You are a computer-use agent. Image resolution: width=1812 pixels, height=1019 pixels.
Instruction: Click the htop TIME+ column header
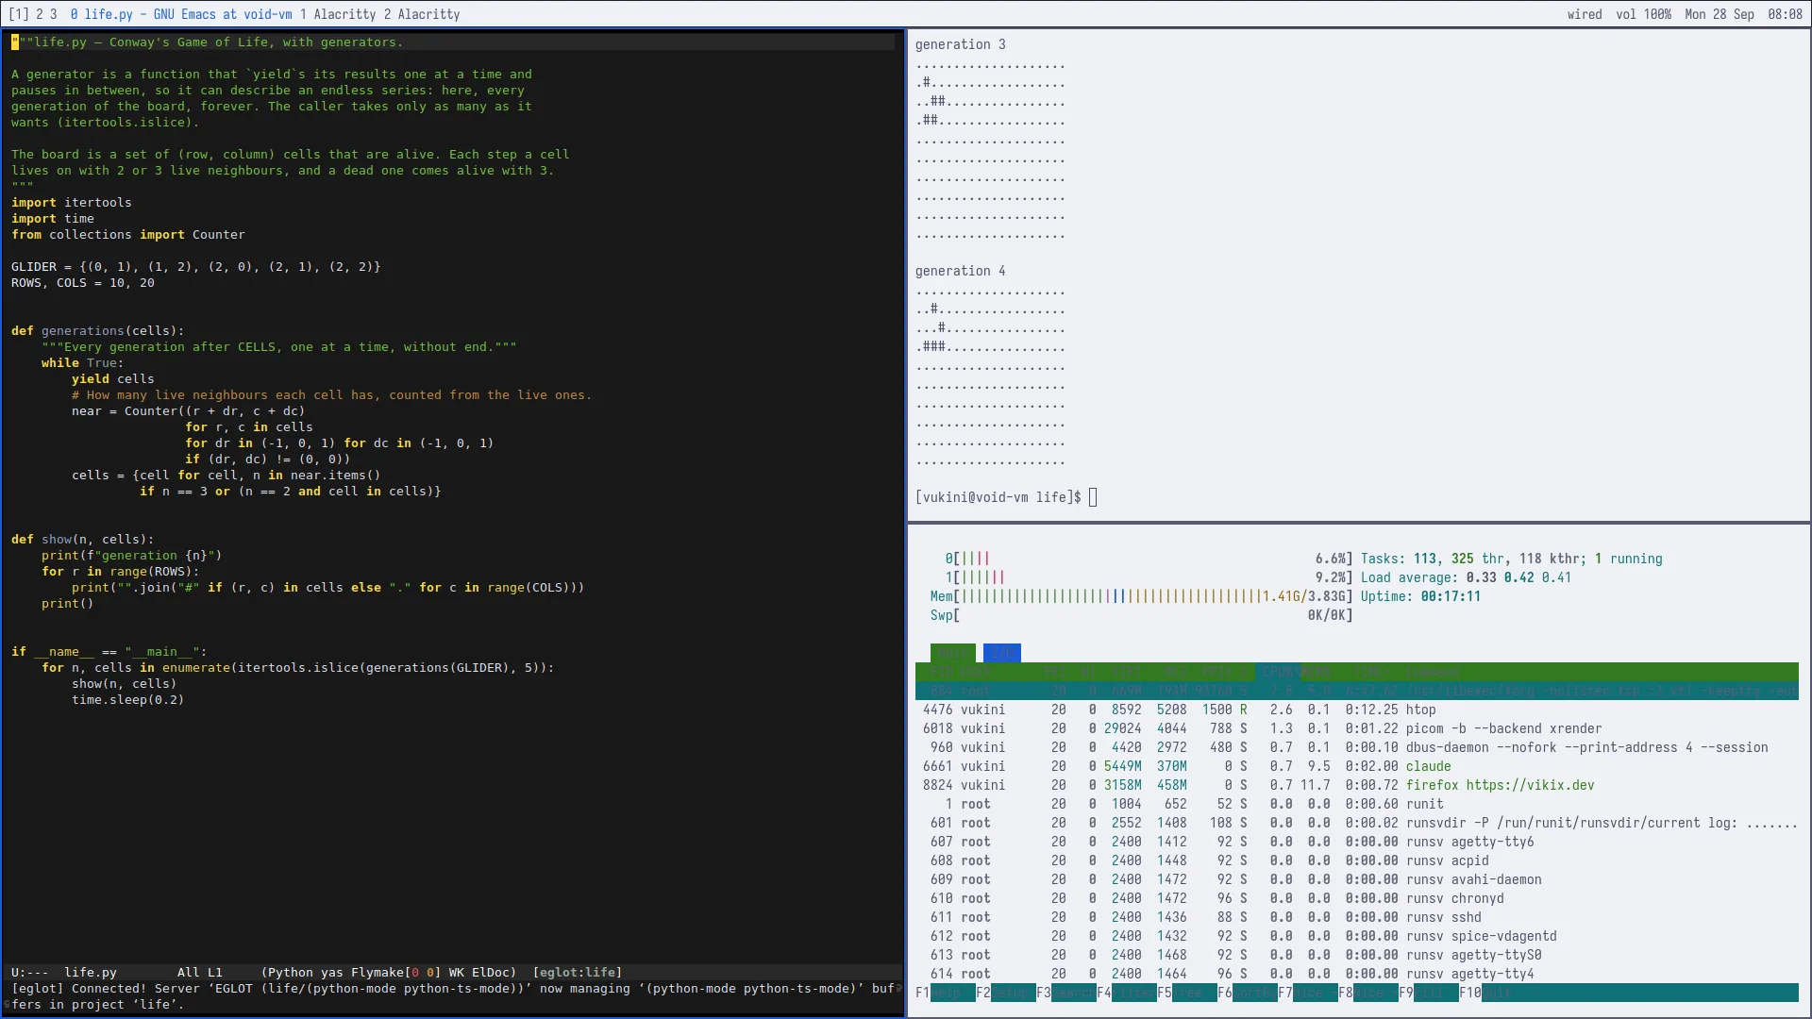pyautogui.click(x=1370, y=672)
